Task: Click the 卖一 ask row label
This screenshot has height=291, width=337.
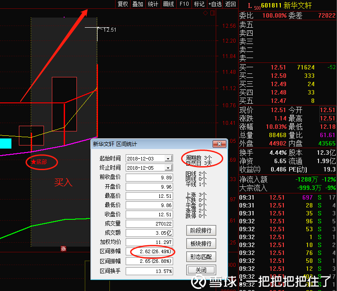Action: click(246, 58)
